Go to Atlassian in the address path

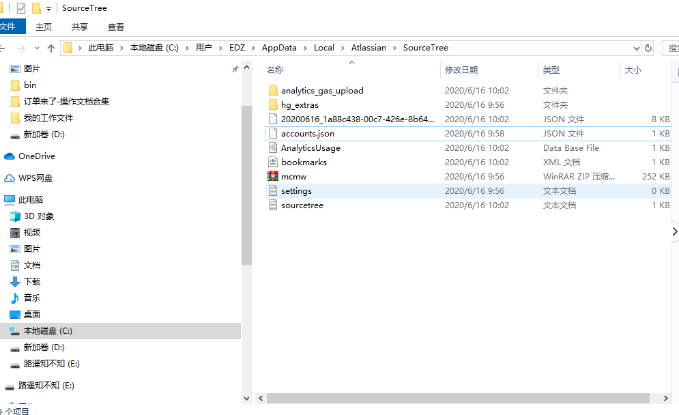click(x=369, y=48)
